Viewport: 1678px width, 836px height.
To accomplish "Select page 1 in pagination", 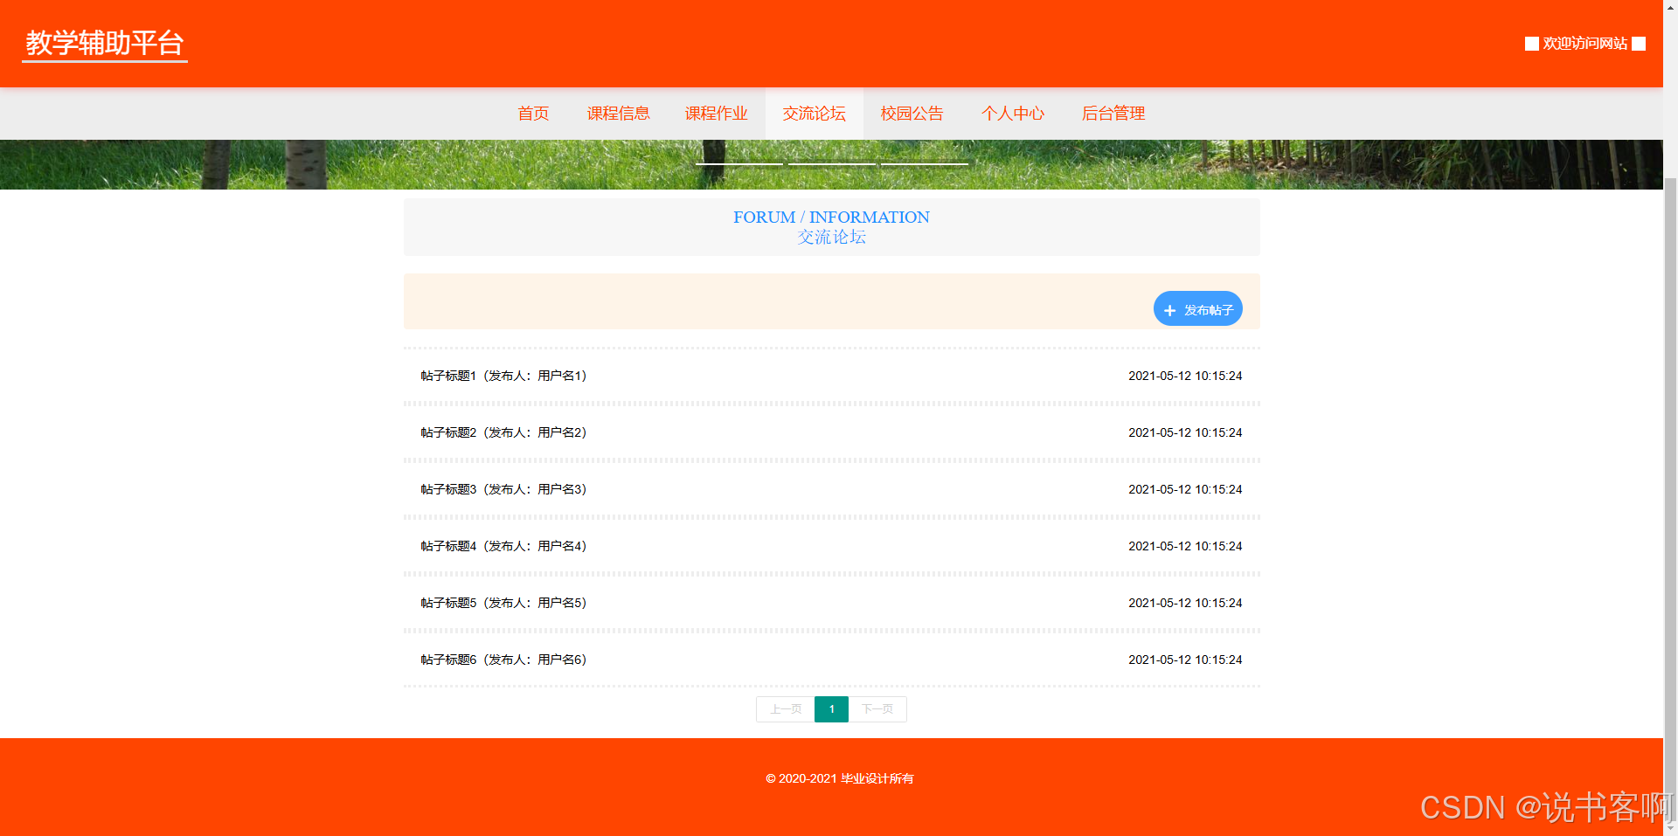I will pyautogui.click(x=831, y=709).
